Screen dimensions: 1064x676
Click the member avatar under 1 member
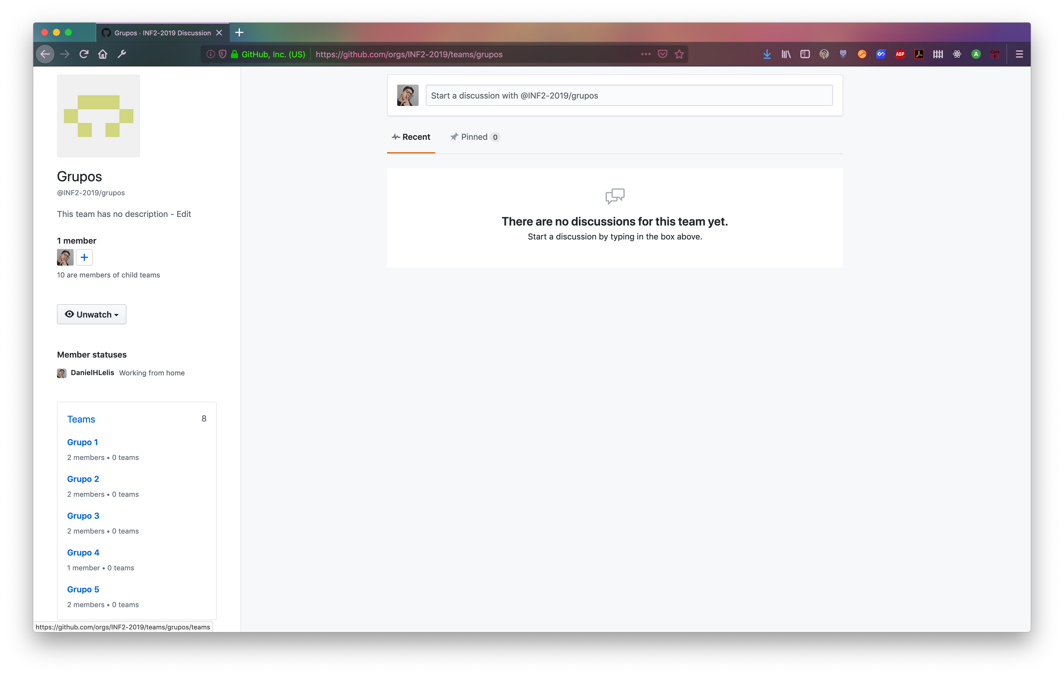tap(65, 257)
